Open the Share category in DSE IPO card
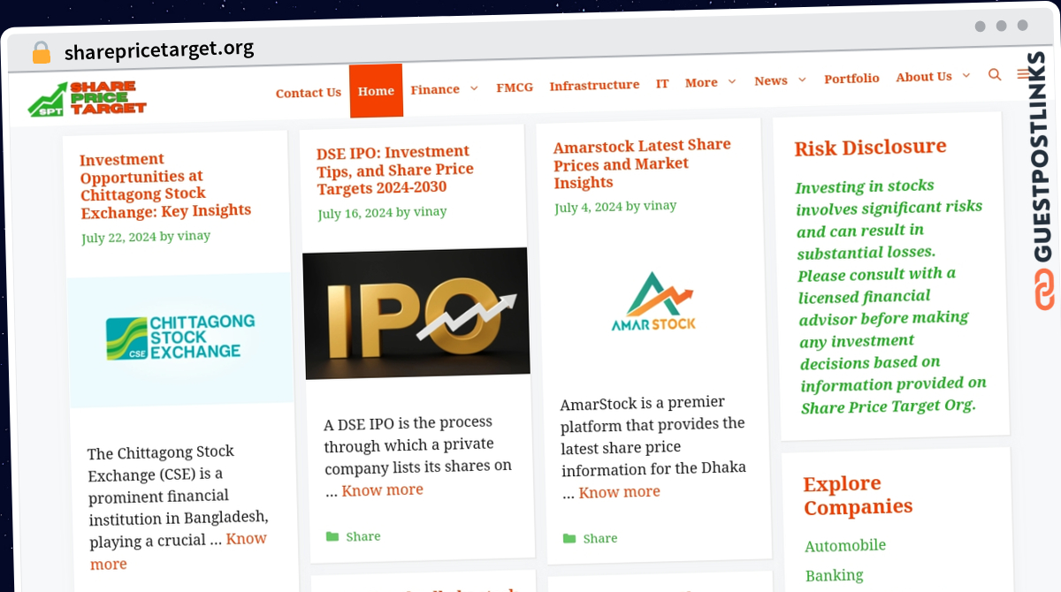1061x592 pixels. coord(363,536)
